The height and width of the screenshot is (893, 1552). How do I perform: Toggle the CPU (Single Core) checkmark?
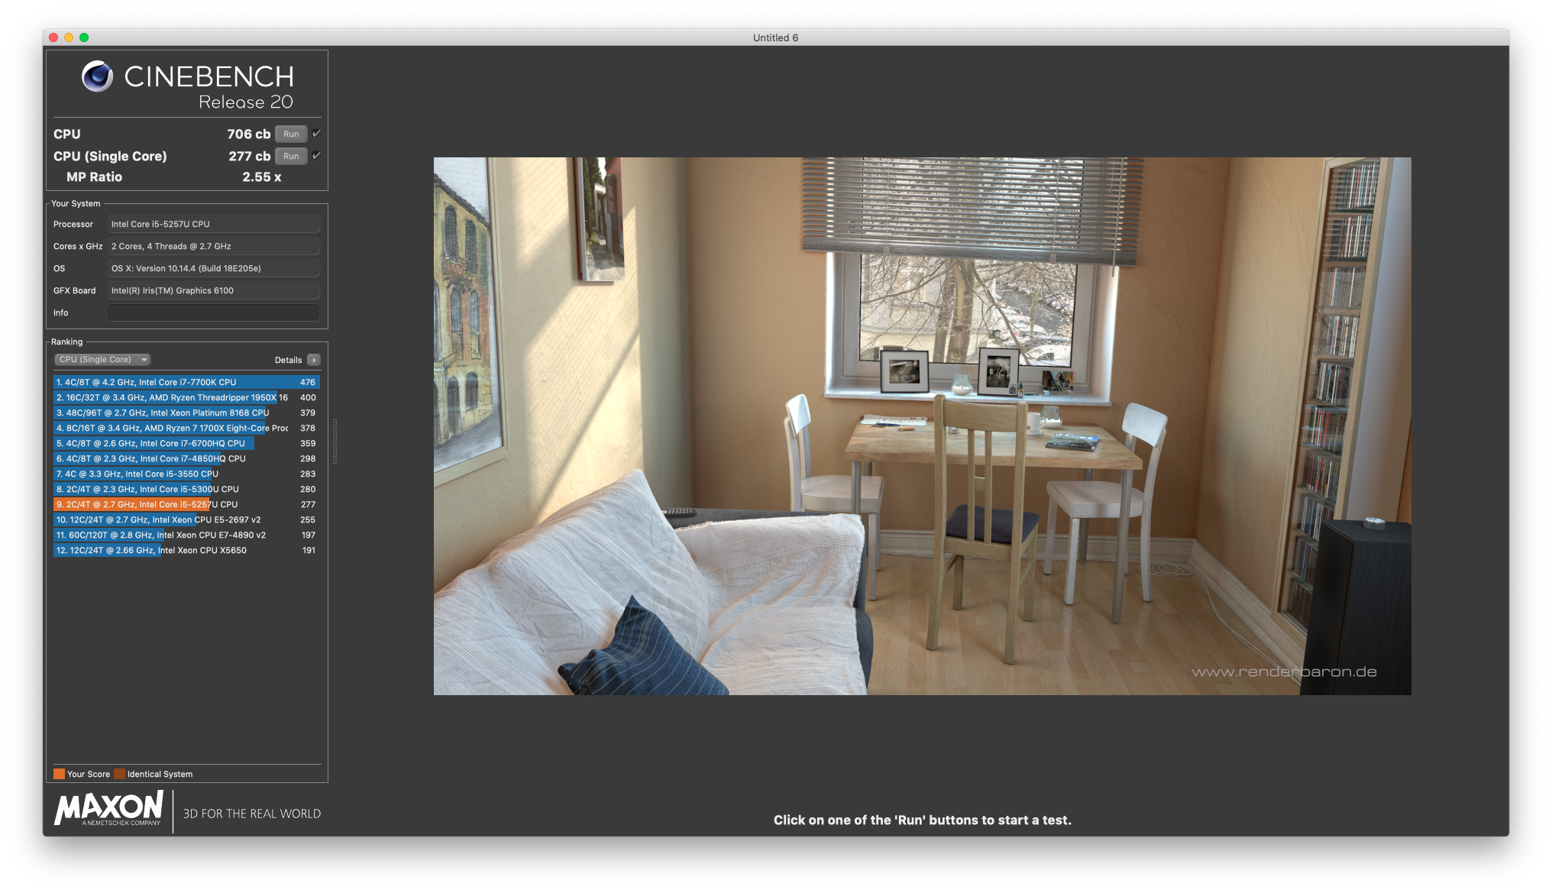pos(317,155)
